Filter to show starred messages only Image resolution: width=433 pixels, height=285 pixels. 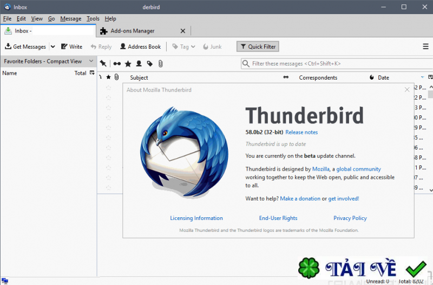[128, 63]
